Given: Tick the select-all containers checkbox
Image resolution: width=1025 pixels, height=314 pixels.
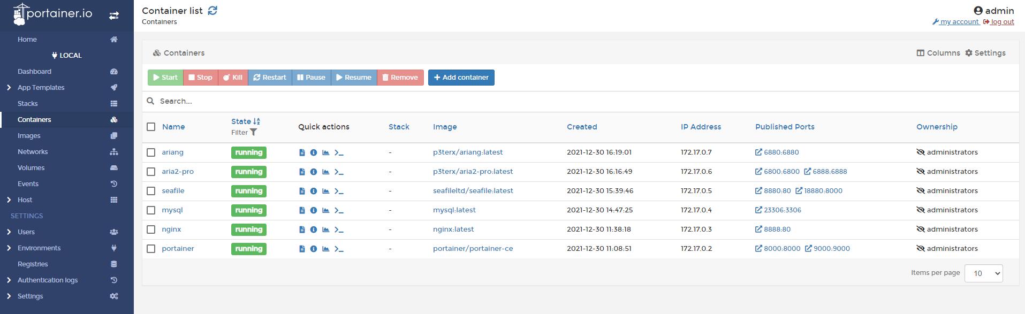Looking at the screenshot, I should pos(151,127).
